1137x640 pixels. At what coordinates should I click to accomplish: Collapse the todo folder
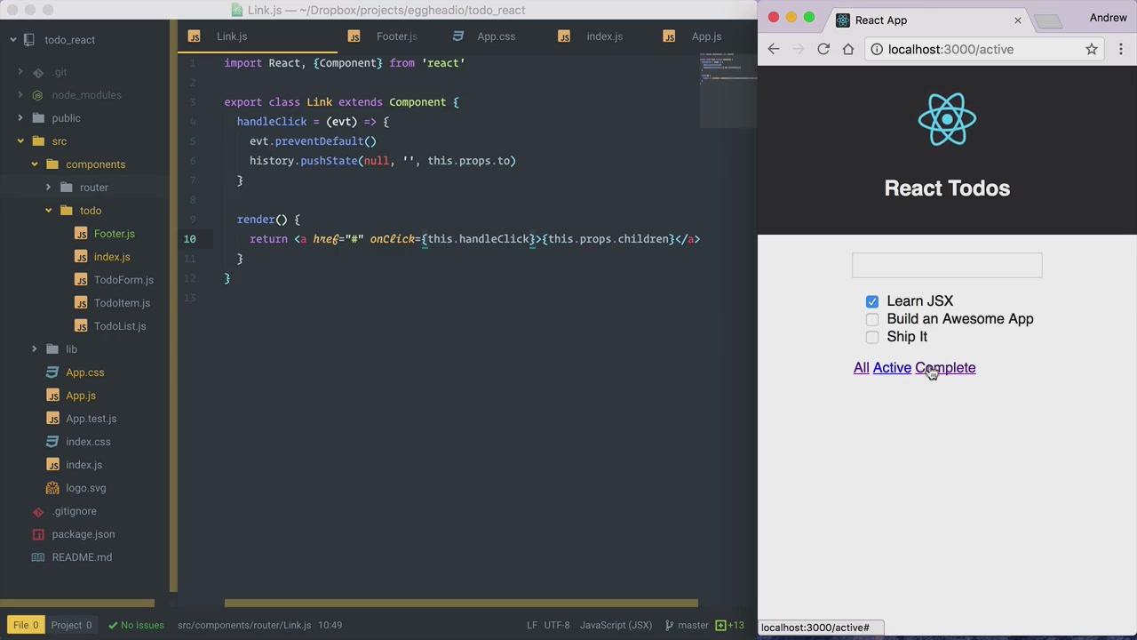tap(49, 211)
